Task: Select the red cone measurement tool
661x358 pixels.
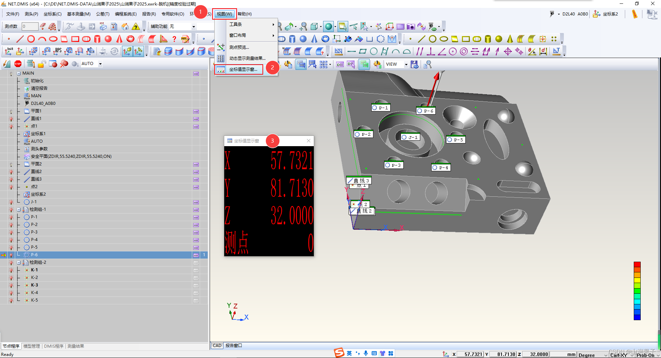Action: [x=119, y=39]
